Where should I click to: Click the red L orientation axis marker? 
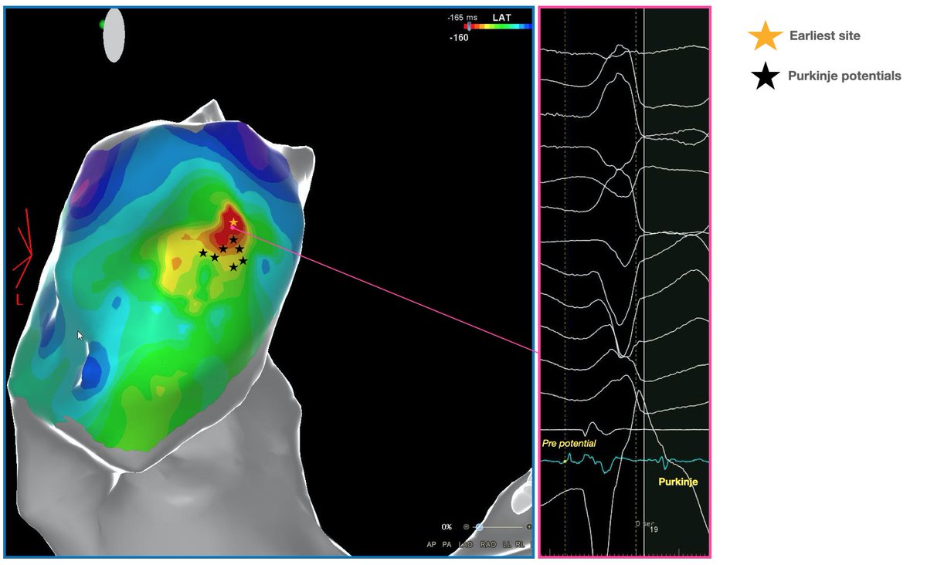pyautogui.click(x=19, y=301)
